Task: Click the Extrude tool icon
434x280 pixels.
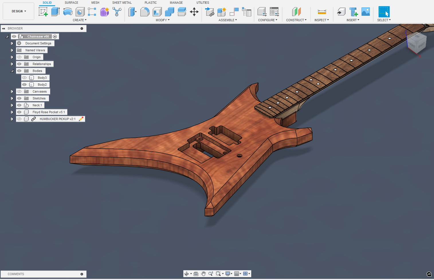Action: pos(55,12)
